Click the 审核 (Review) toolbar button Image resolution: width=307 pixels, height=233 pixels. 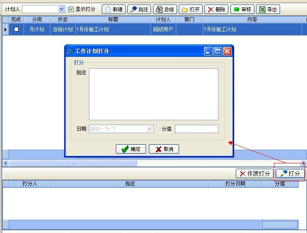242,9
